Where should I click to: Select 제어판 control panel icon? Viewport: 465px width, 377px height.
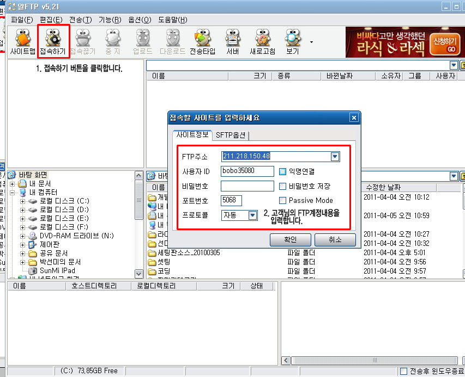pyautogui.click(x=33, y=245)
